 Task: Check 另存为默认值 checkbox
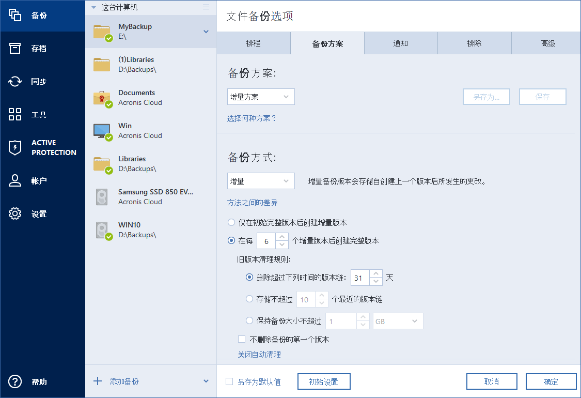[229, 381]
